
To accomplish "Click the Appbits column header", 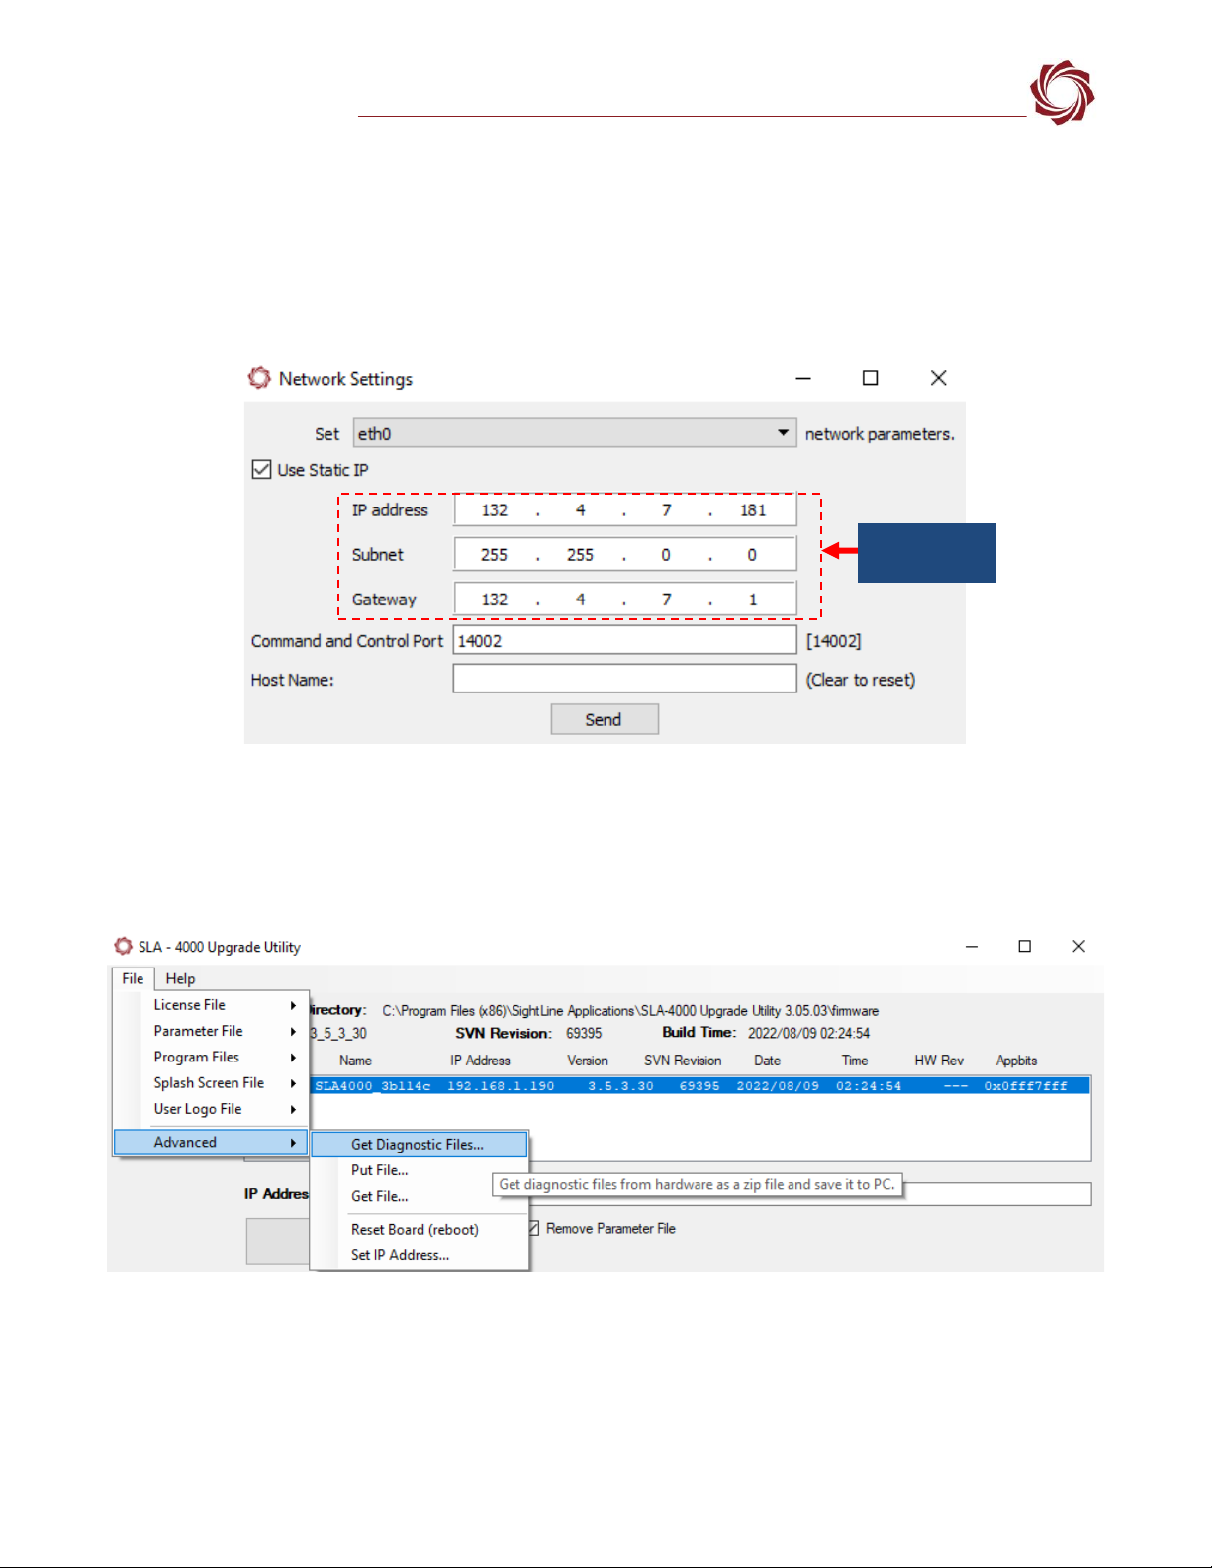I will click(1017, 1061).
